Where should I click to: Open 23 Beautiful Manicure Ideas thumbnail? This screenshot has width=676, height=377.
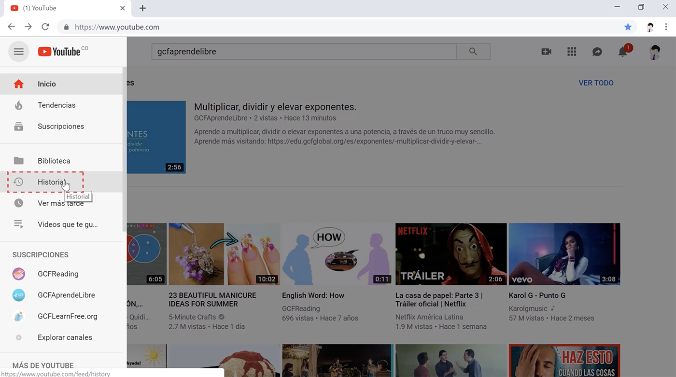pos(224,254)
